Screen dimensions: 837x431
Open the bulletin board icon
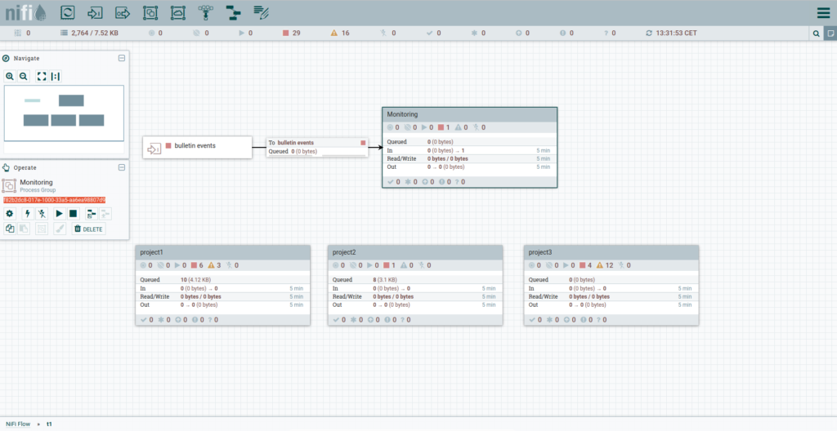830,33
